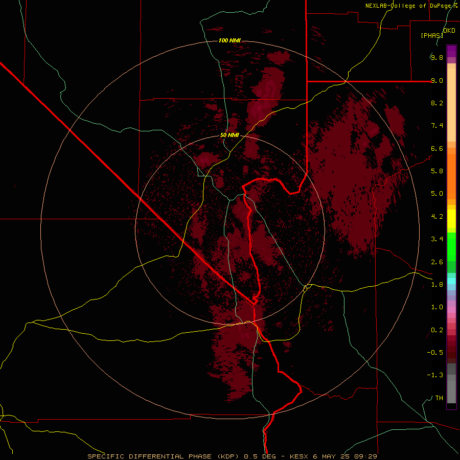The image size is (460, 460).
Task: Click the 9.8 value on color scale
Action: pyautogui.click(x=437, y=57)
